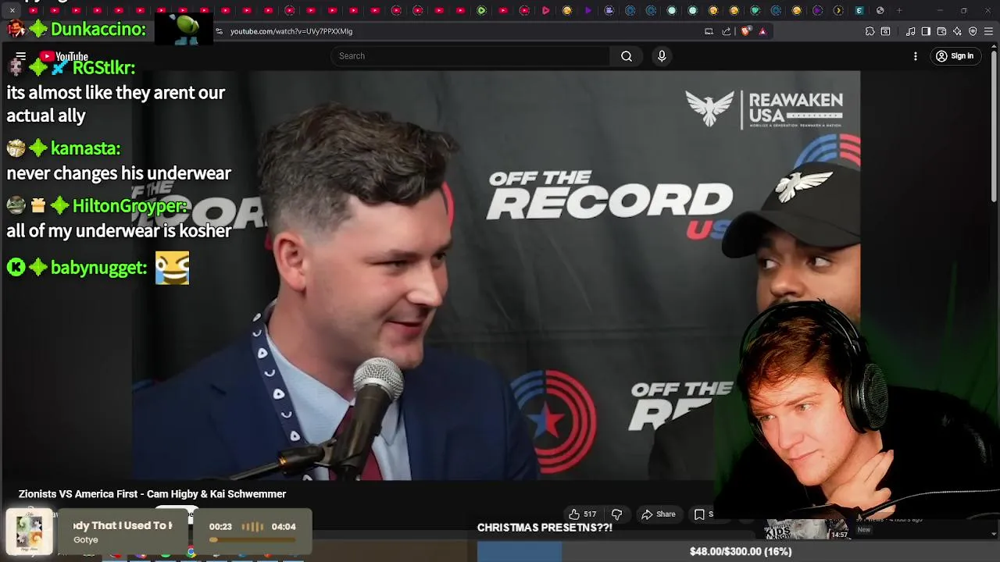
Task: Launch Leo AI sparkle icon
Action: pyautogui.click(x=957, y=31)
